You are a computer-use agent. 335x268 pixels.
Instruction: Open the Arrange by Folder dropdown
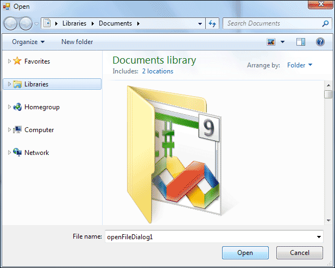click(300, 65)
